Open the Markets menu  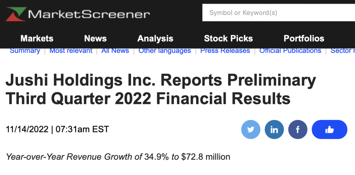pyautogui.click(x=37, y=38)
